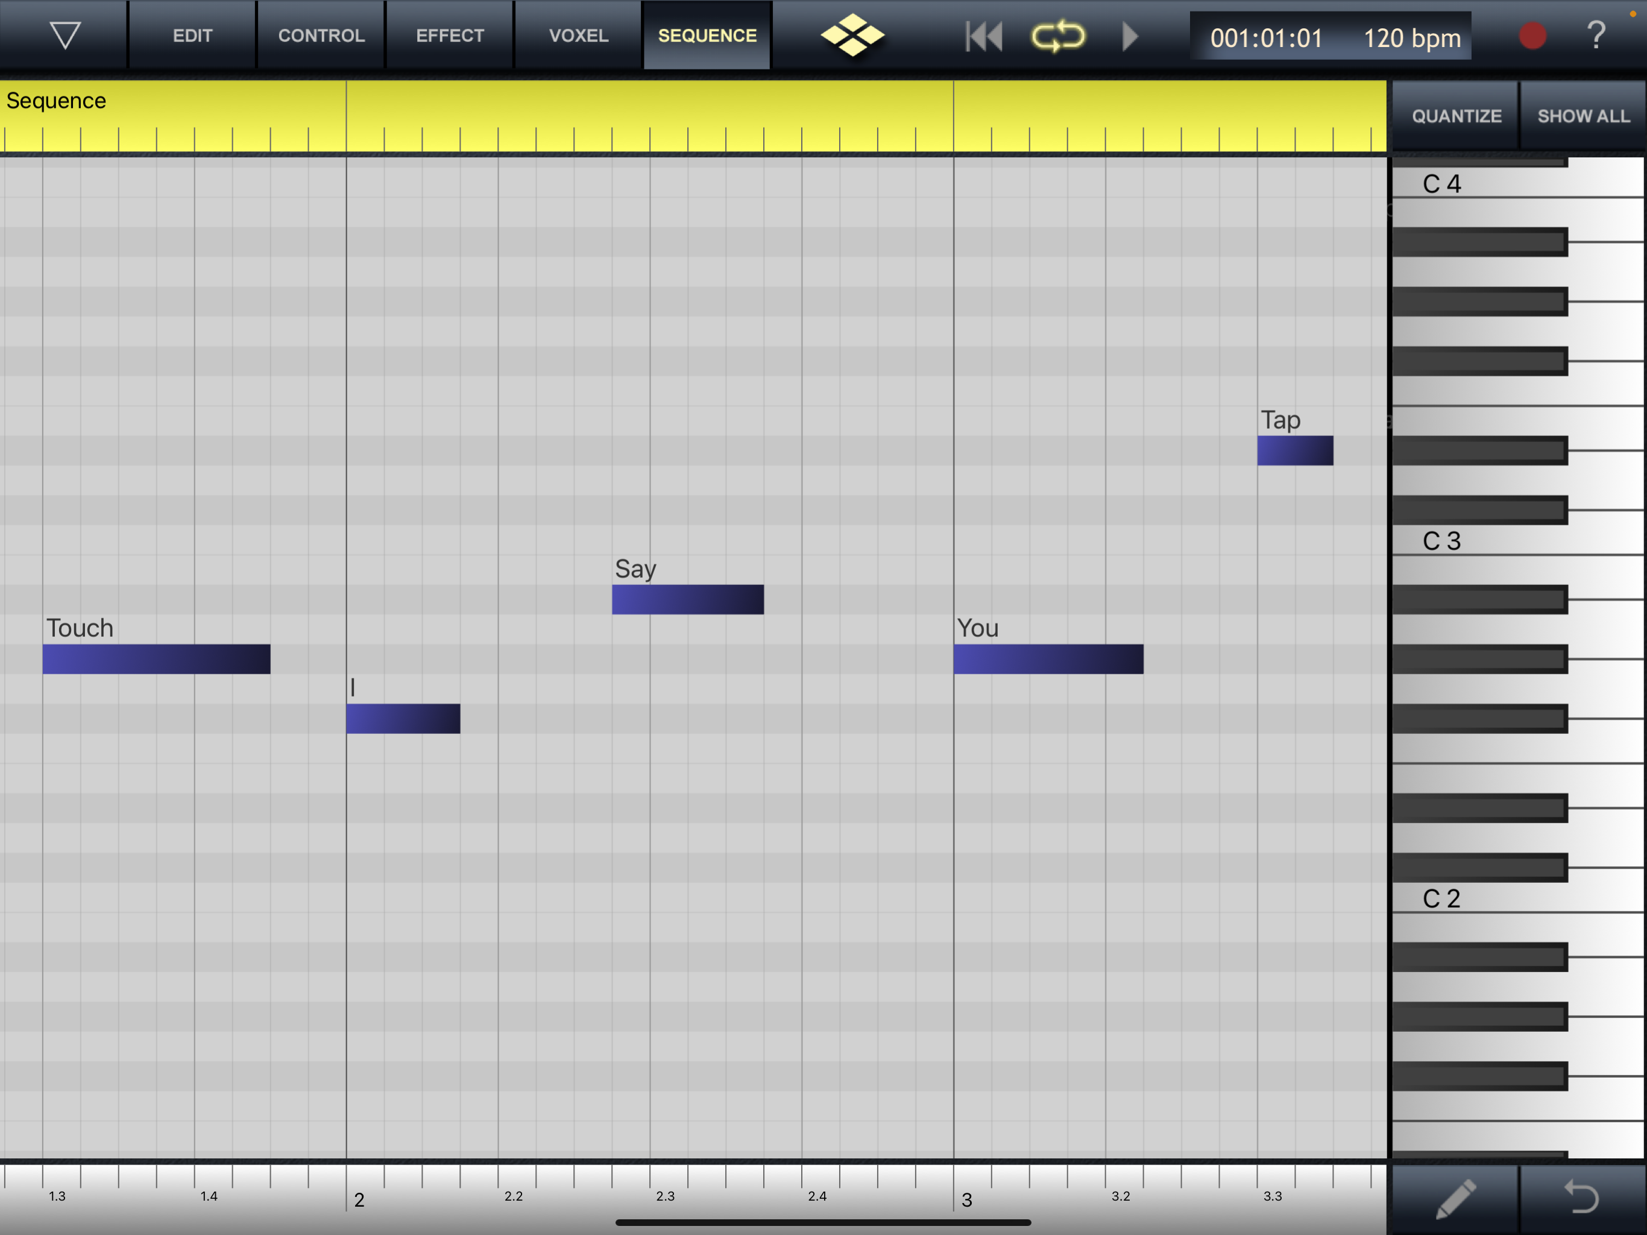
Task: Click the 1.4 beat marker on ruler
Action: tap(209, 1196)
